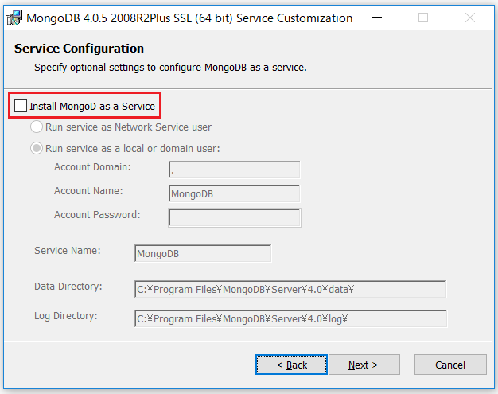Focus the Account Name field containing MongoDB
This screenshot has height=394, width=498.
(234, 193)
